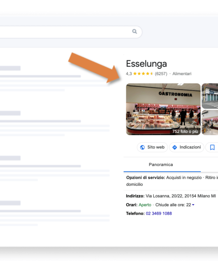
Task: Click the green Aperto status text
Action: [145, 205]
